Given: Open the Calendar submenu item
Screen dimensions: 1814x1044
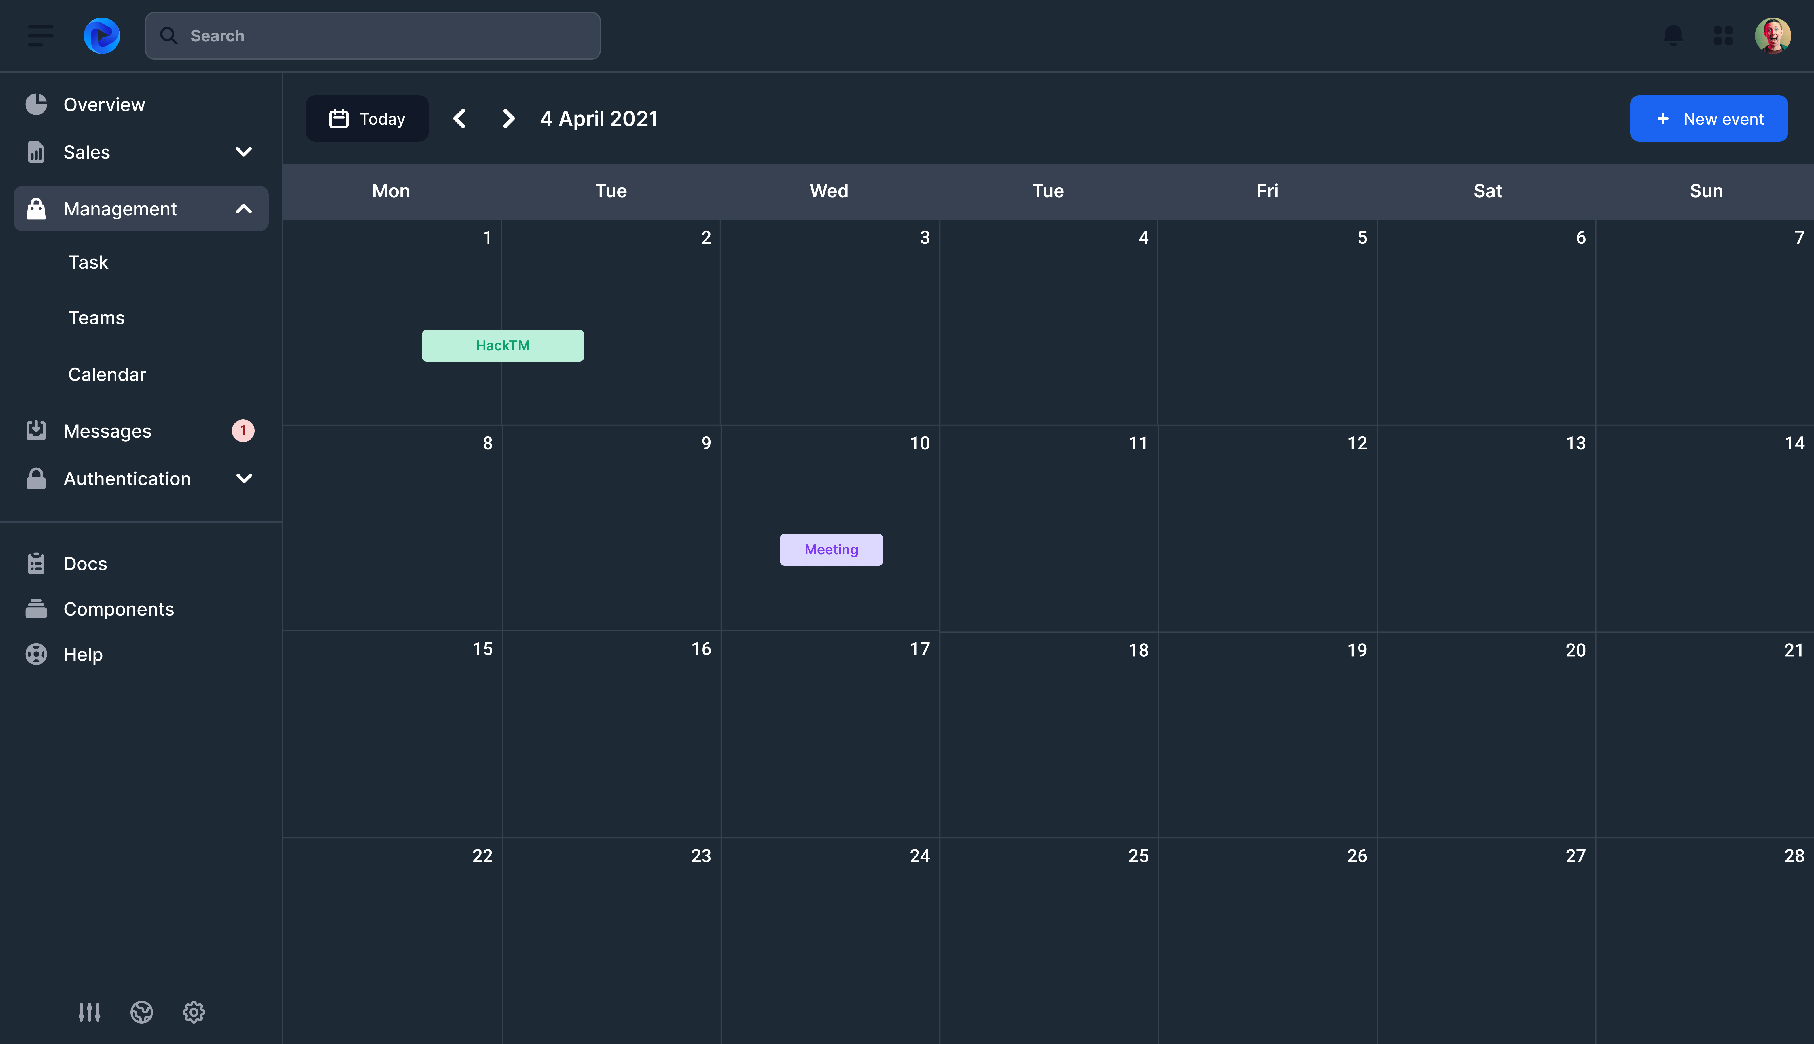Looking at the screenshot, I should 107,374.
